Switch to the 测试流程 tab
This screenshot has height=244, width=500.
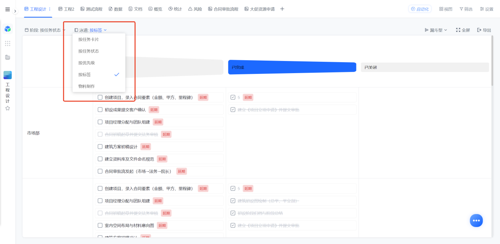point(91,9)
